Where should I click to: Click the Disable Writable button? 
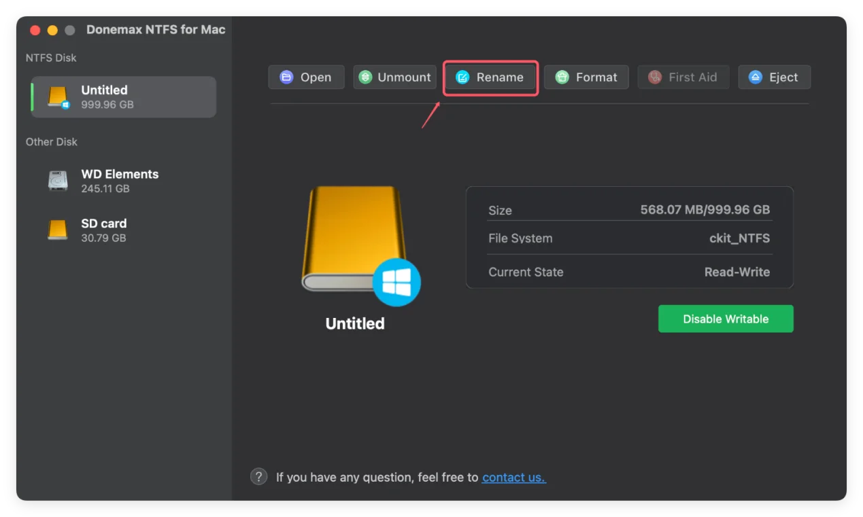coord(726,319)
